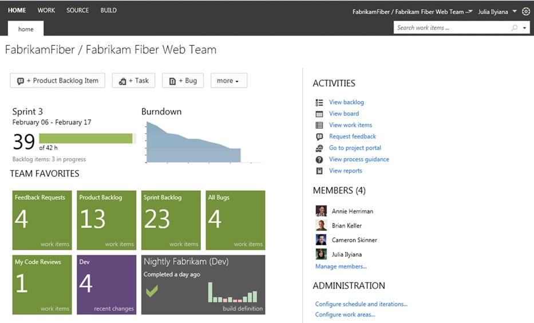Open the search options dropdown arrow

tap(524, 28)
